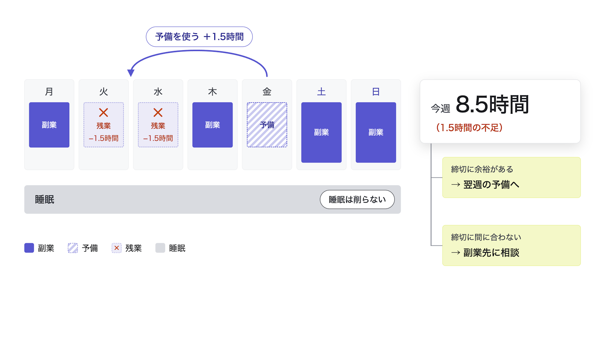Image resolution: width=605 pixels, height=340 pixels.
Task: Click the red X in Wednesday's block
Action: coord(158,113)
